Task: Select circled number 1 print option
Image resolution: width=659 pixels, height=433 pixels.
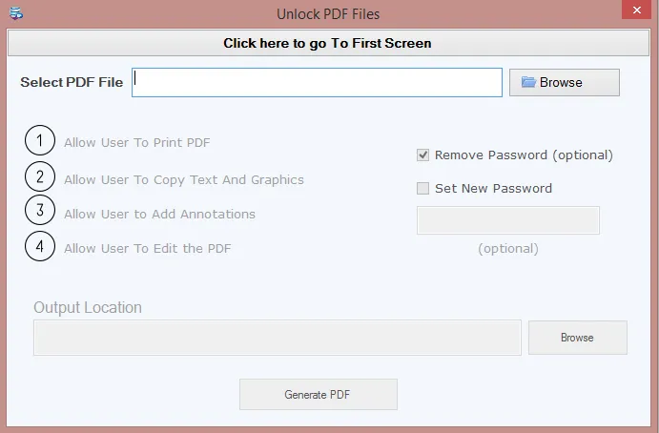Action: pyautogui.click(x=40, y=140)
